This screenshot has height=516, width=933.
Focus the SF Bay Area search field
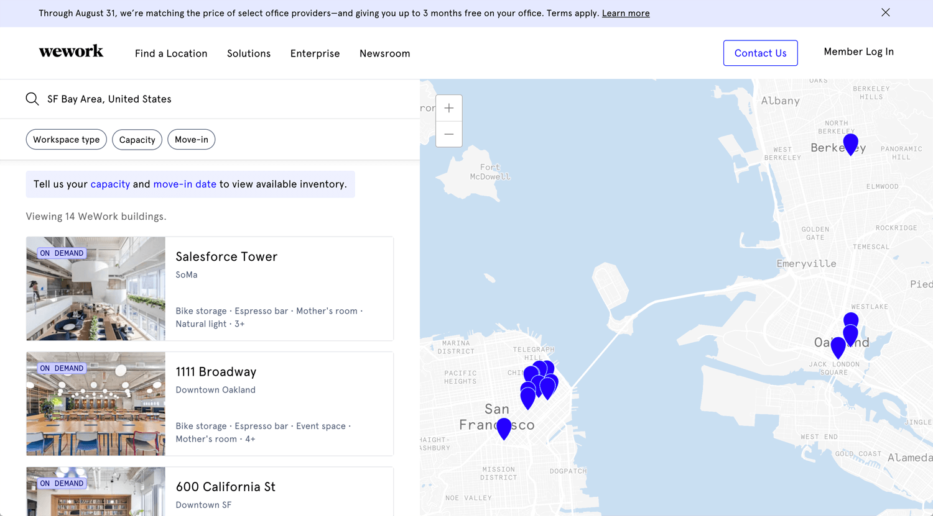[x=210, y=99]
